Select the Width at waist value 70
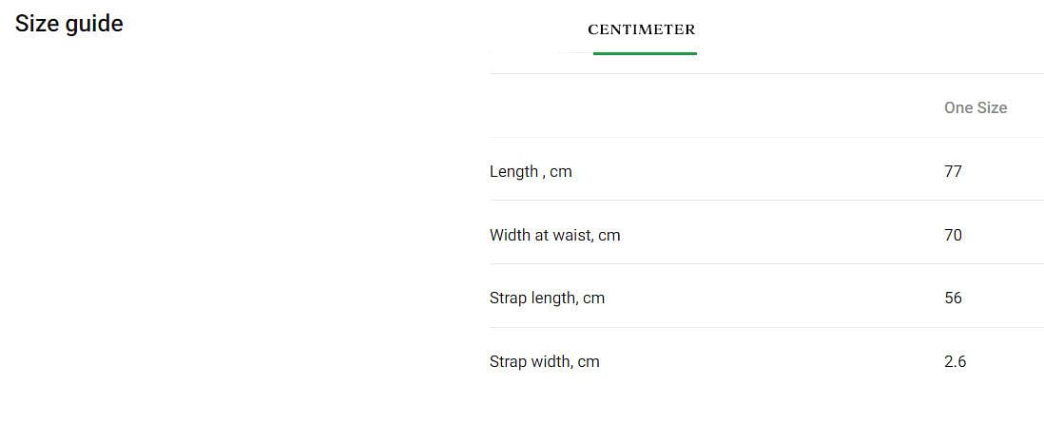Viewport: 1044px width, 424px height. coord(953,235)
